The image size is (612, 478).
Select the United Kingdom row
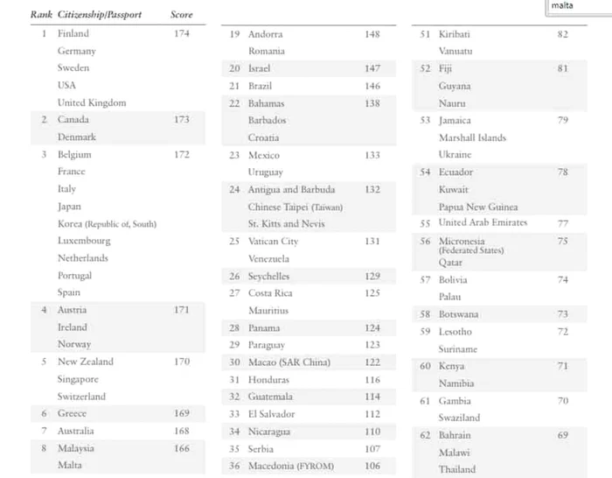click(x=92, y=102)
